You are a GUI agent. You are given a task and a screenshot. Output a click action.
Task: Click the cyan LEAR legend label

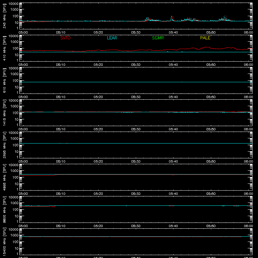(112, 38)
